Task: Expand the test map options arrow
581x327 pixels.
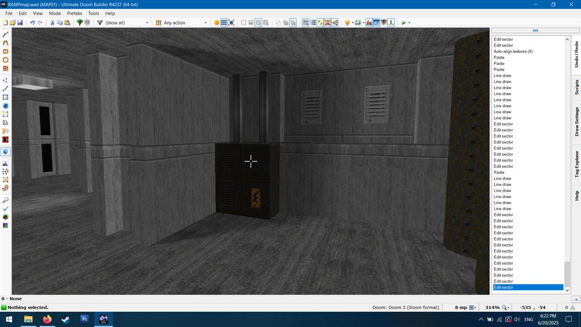Action: [409, 23]
